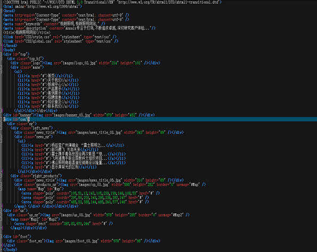
Task: Click the closing body tag line
Action: (10, 250)
